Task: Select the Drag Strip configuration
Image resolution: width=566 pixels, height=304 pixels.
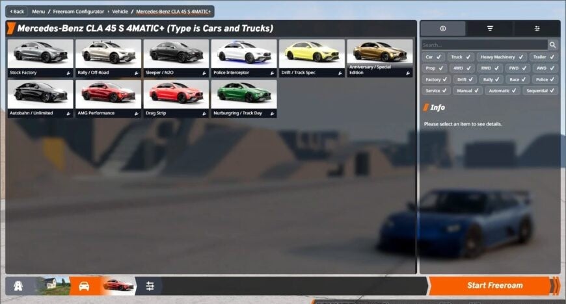Action: (x=176, y=99)
